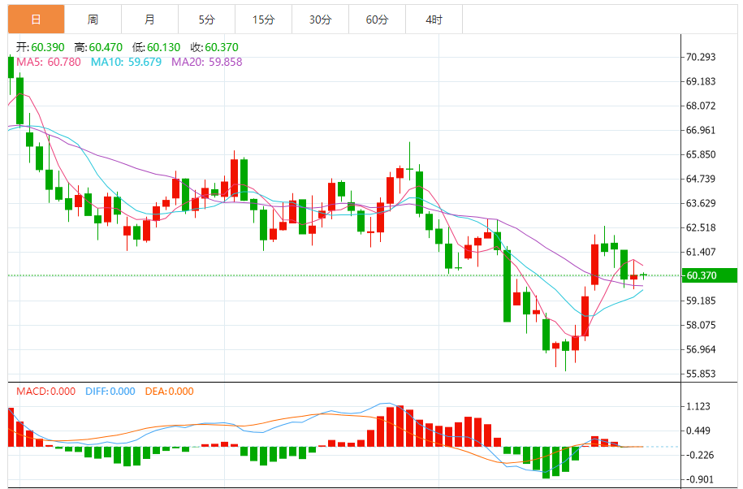Screen dimensions: 743x489
Task: Click the MA20 59.858 legend label
Action: [x=206, y=62]
